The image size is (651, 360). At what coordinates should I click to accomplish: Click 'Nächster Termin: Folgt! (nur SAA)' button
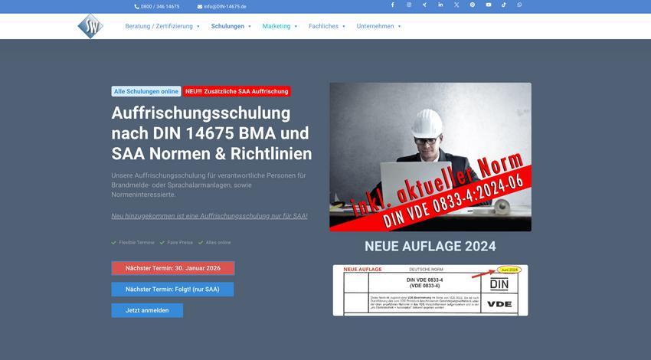pos(172,290)
